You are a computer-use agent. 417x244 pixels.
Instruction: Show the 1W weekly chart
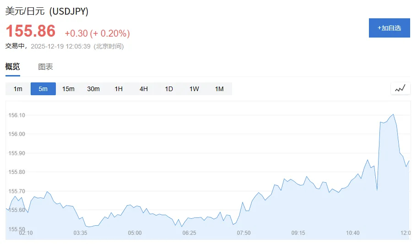(194, 89)
